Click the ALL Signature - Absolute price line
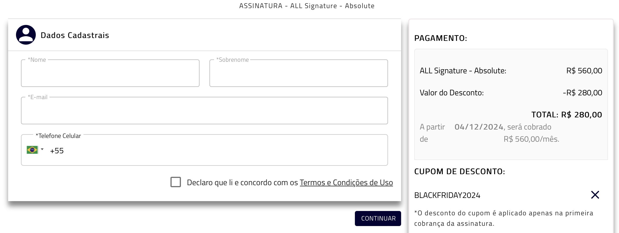This screenshot has width=619, height=233. 511,71
